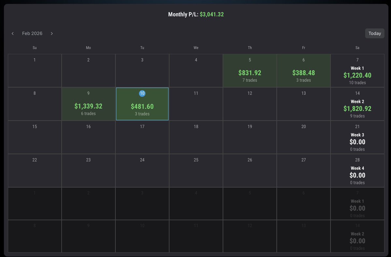The image size is (391, 257).
Task: Select day 25 cell
Action: point(196,170)
